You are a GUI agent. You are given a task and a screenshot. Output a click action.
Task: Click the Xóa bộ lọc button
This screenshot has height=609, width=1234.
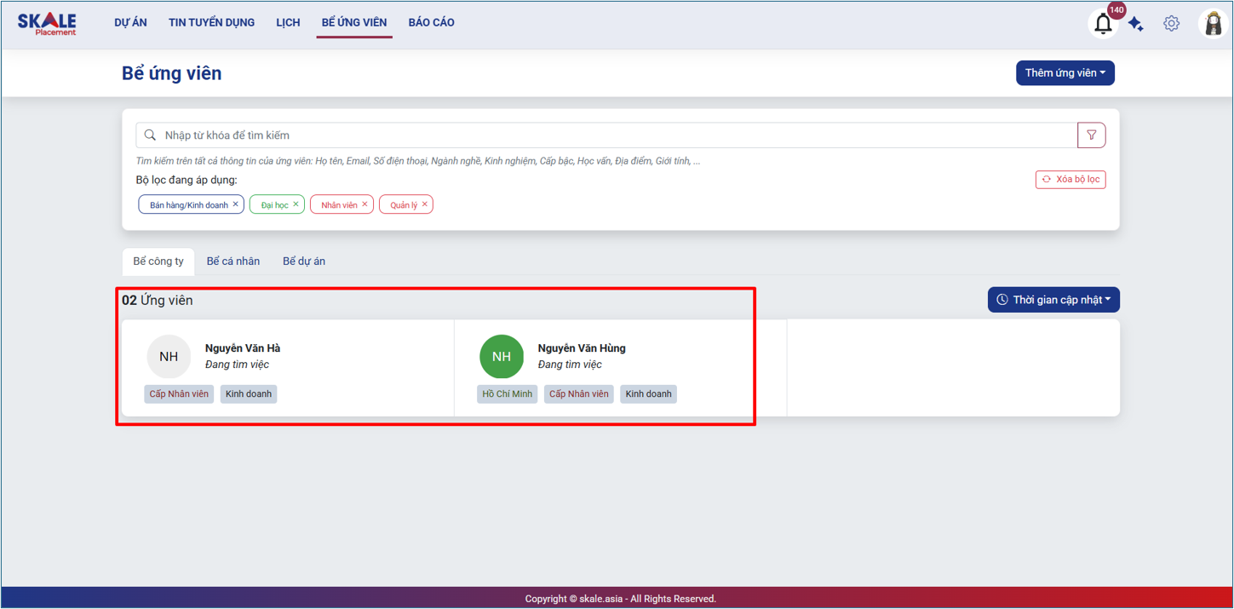click(1070, 180)
